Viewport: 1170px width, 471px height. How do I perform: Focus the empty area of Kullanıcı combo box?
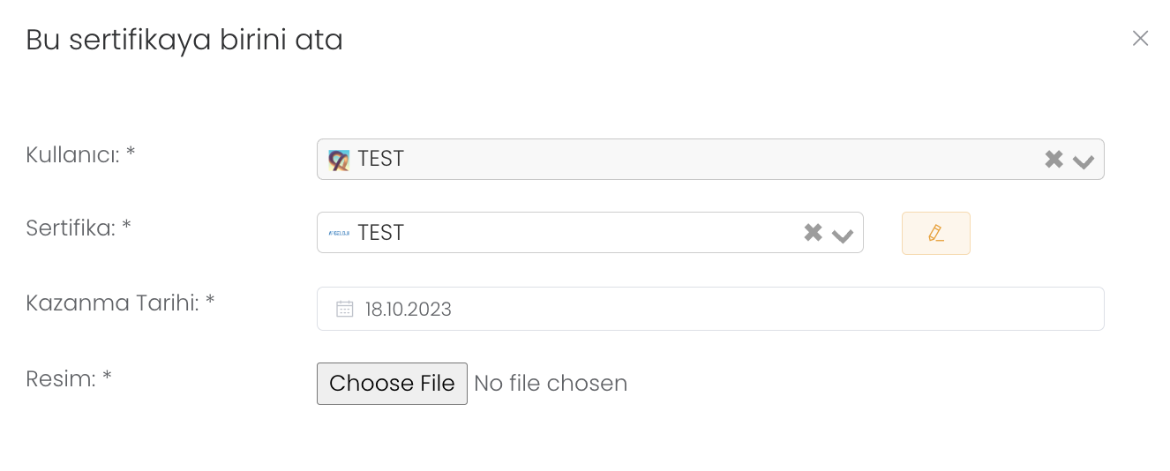(x=706, y=160)
